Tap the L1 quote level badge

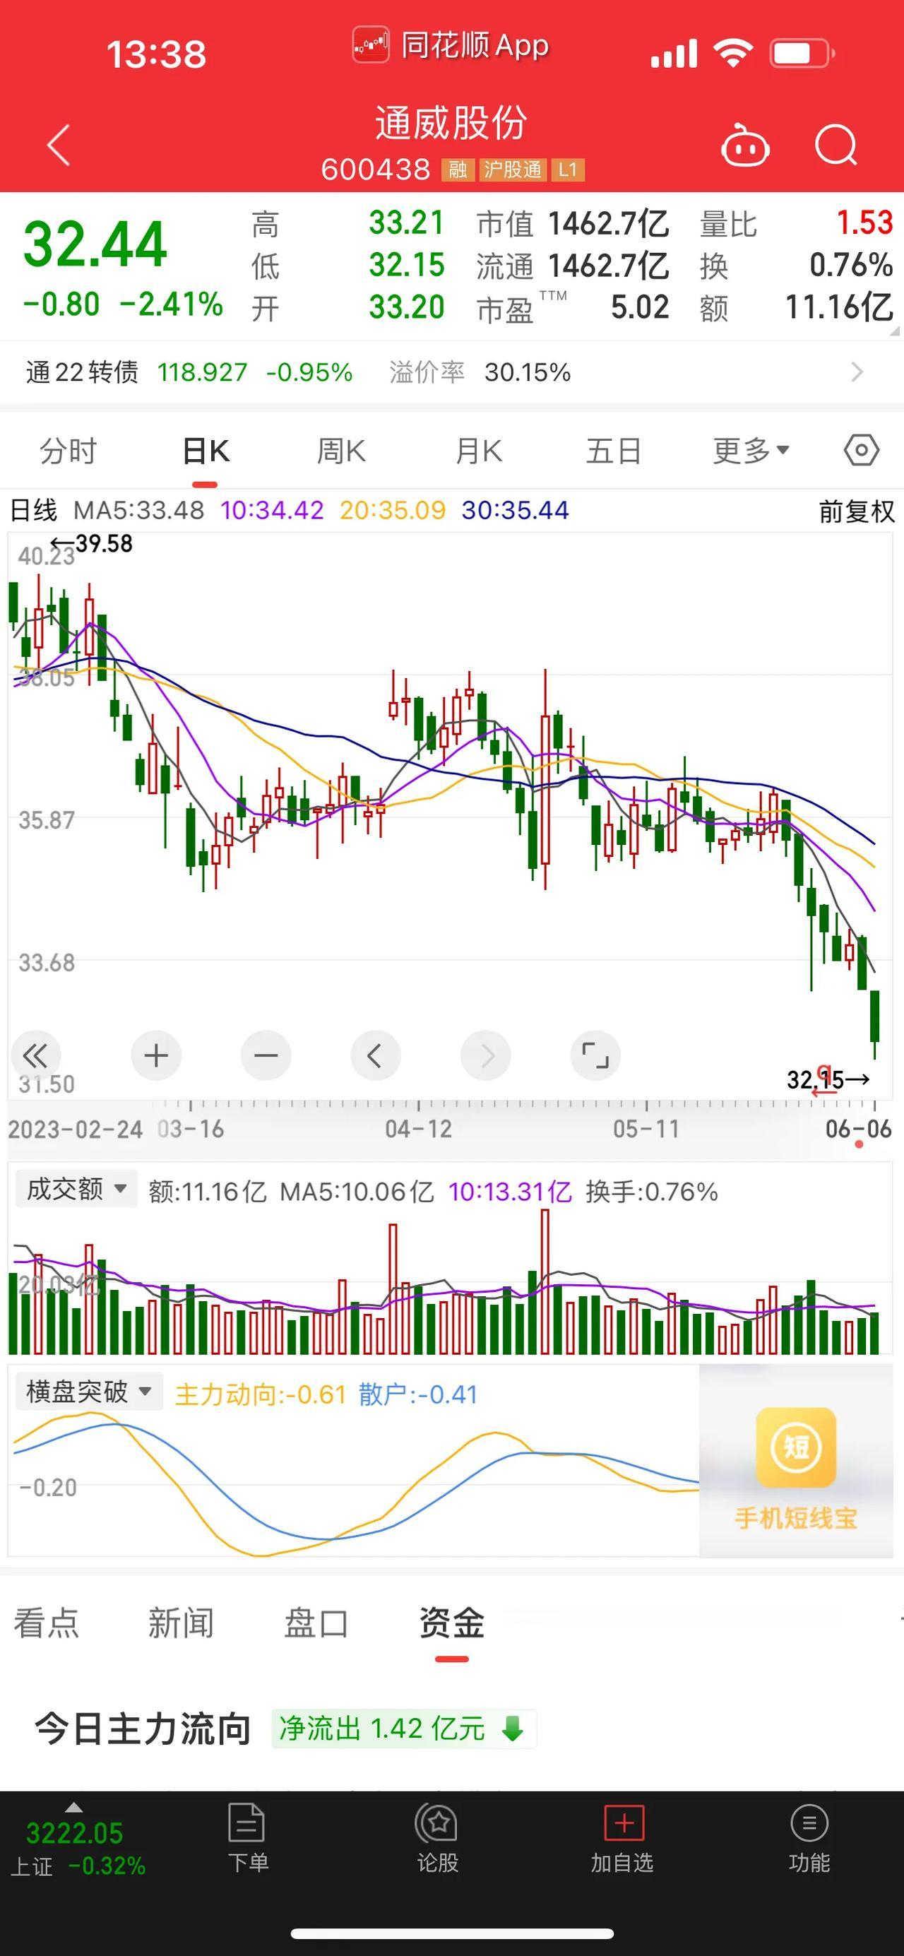[568, 170]
